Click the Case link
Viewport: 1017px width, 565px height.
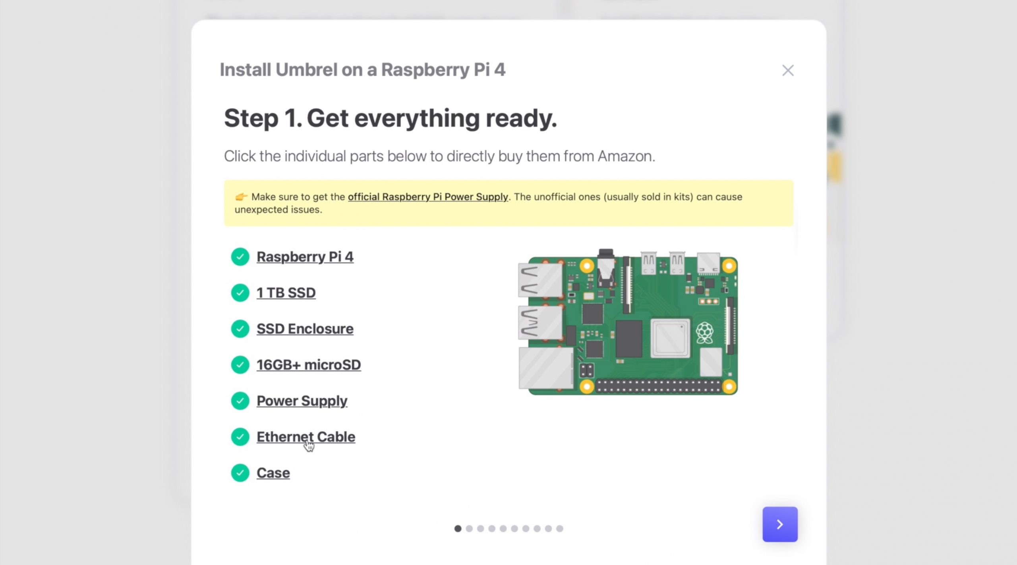(273, 473)
